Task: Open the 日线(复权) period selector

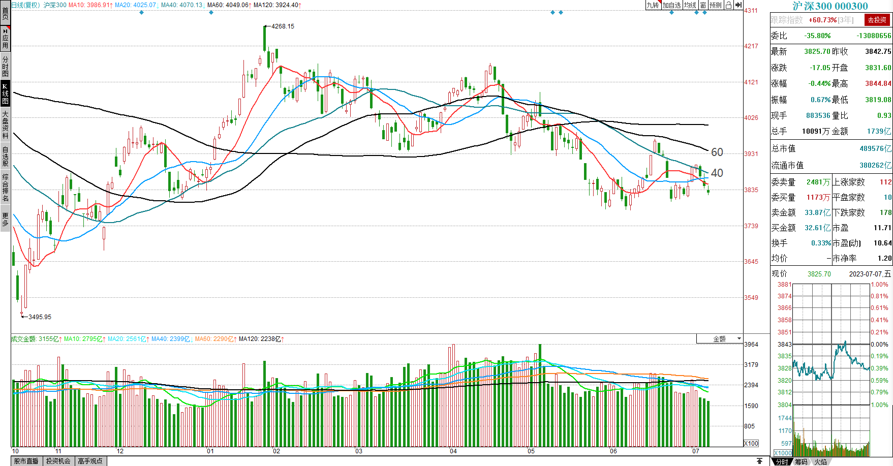Action: pos(25,5)
